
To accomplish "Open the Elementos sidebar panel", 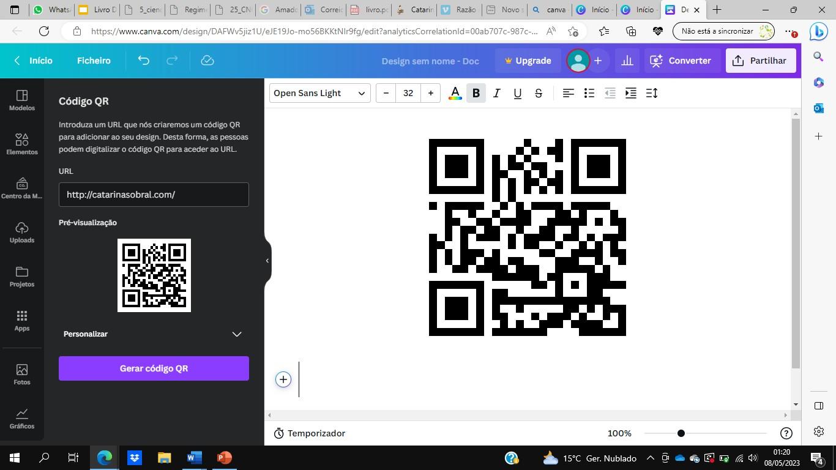I will pos(22,144).
